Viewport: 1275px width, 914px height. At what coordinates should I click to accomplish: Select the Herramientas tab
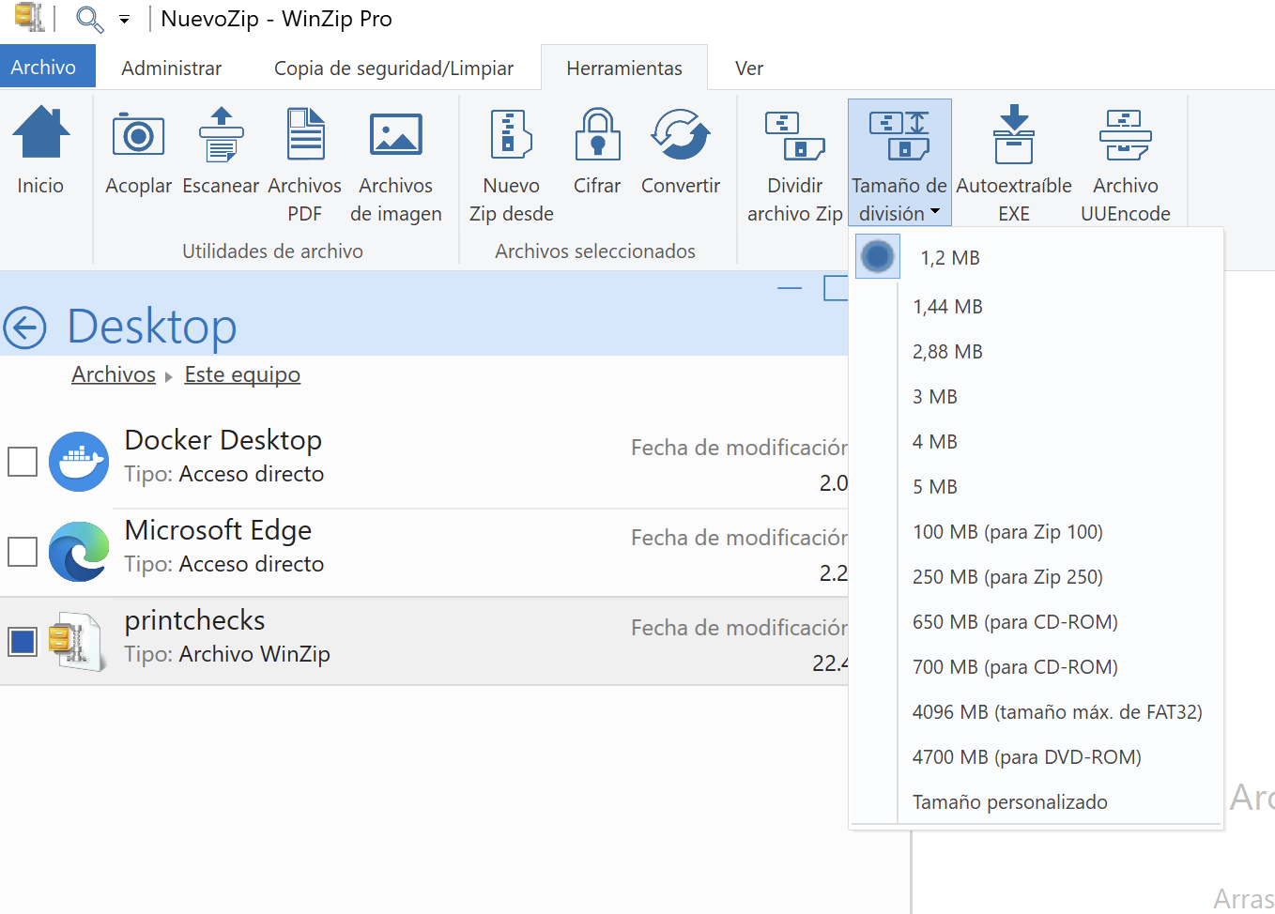click(x=624, y=69)
